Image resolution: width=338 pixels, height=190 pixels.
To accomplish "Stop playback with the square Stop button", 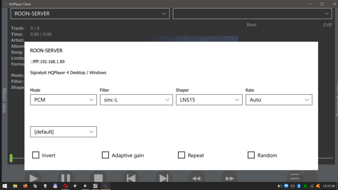I will tap(98, 178).
